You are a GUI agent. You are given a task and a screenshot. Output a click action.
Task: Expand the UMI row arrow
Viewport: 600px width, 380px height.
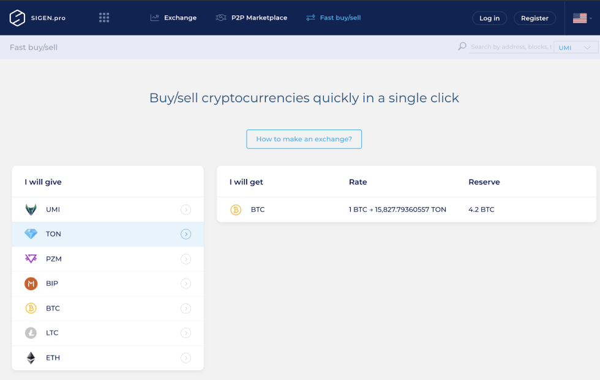point(186,210)
